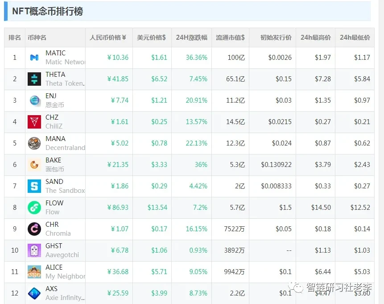Open the MANA coin name link

click(55, 138)
